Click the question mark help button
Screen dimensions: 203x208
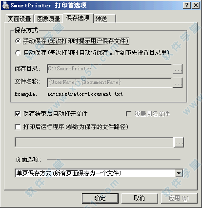pyautogui.click(x=187, y=5)
